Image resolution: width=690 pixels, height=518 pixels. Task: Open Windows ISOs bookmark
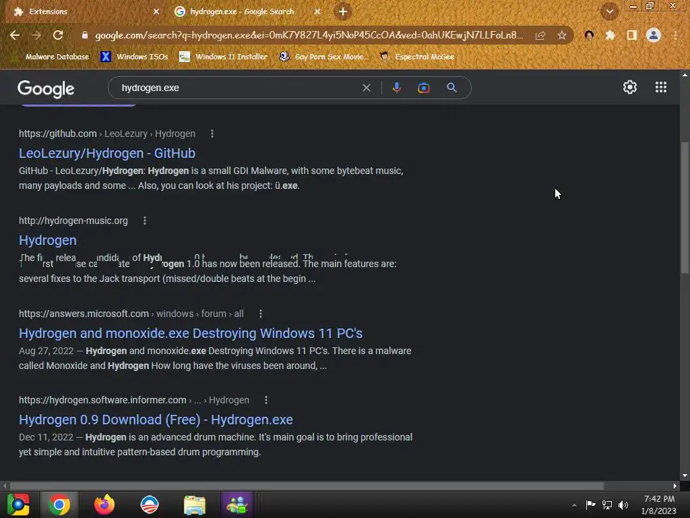[x=134, y=57]
